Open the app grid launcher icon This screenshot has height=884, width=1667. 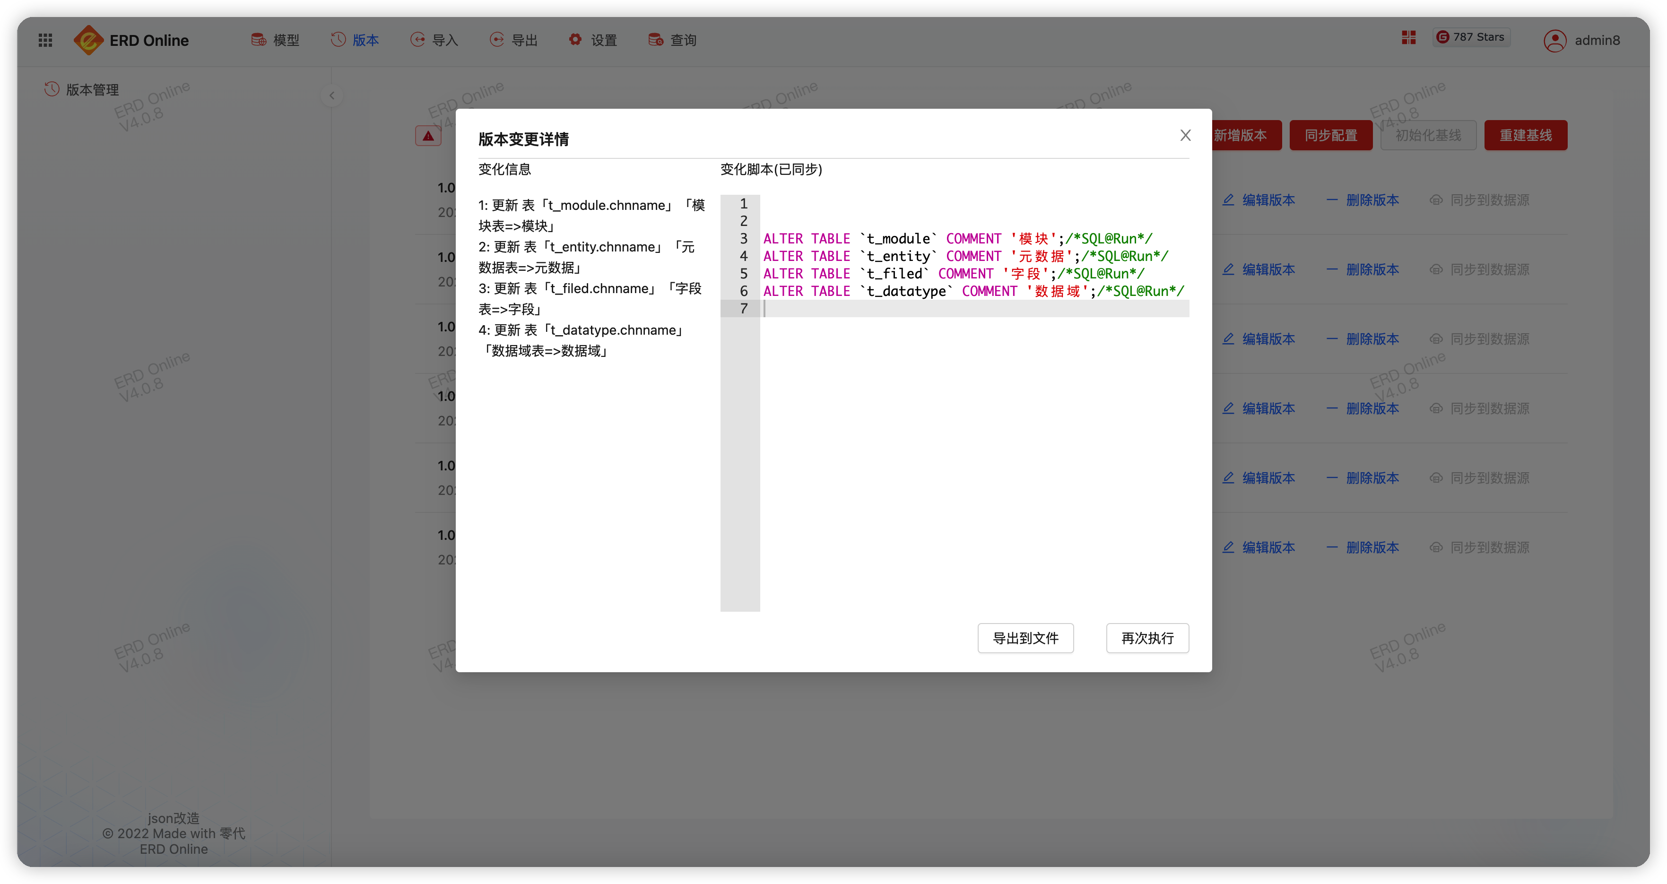(45, 40)
